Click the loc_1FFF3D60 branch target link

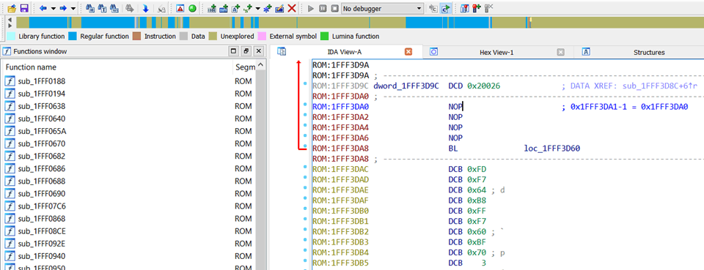551,149
